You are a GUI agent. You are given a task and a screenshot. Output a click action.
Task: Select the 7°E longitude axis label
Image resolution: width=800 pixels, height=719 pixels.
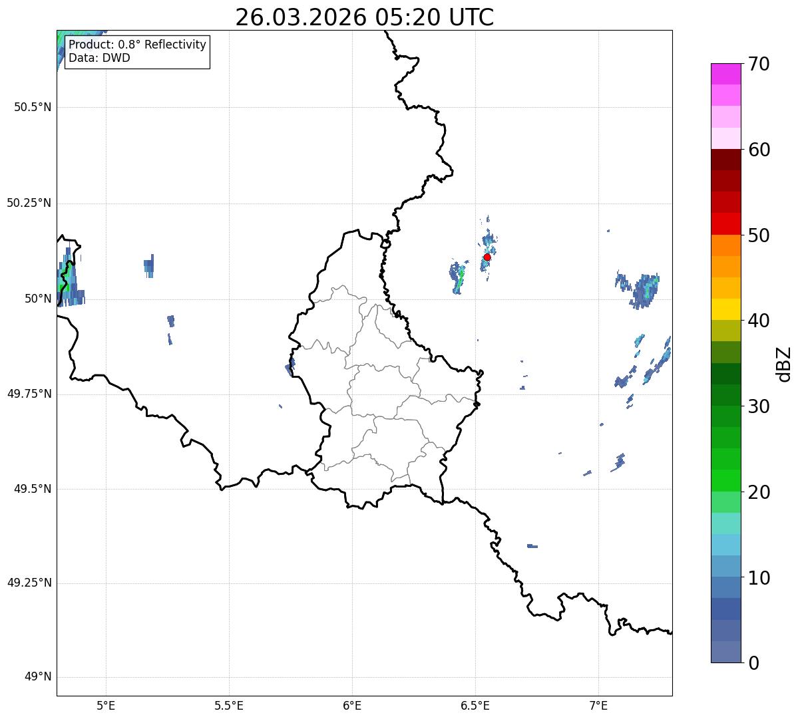coord(598,705)
